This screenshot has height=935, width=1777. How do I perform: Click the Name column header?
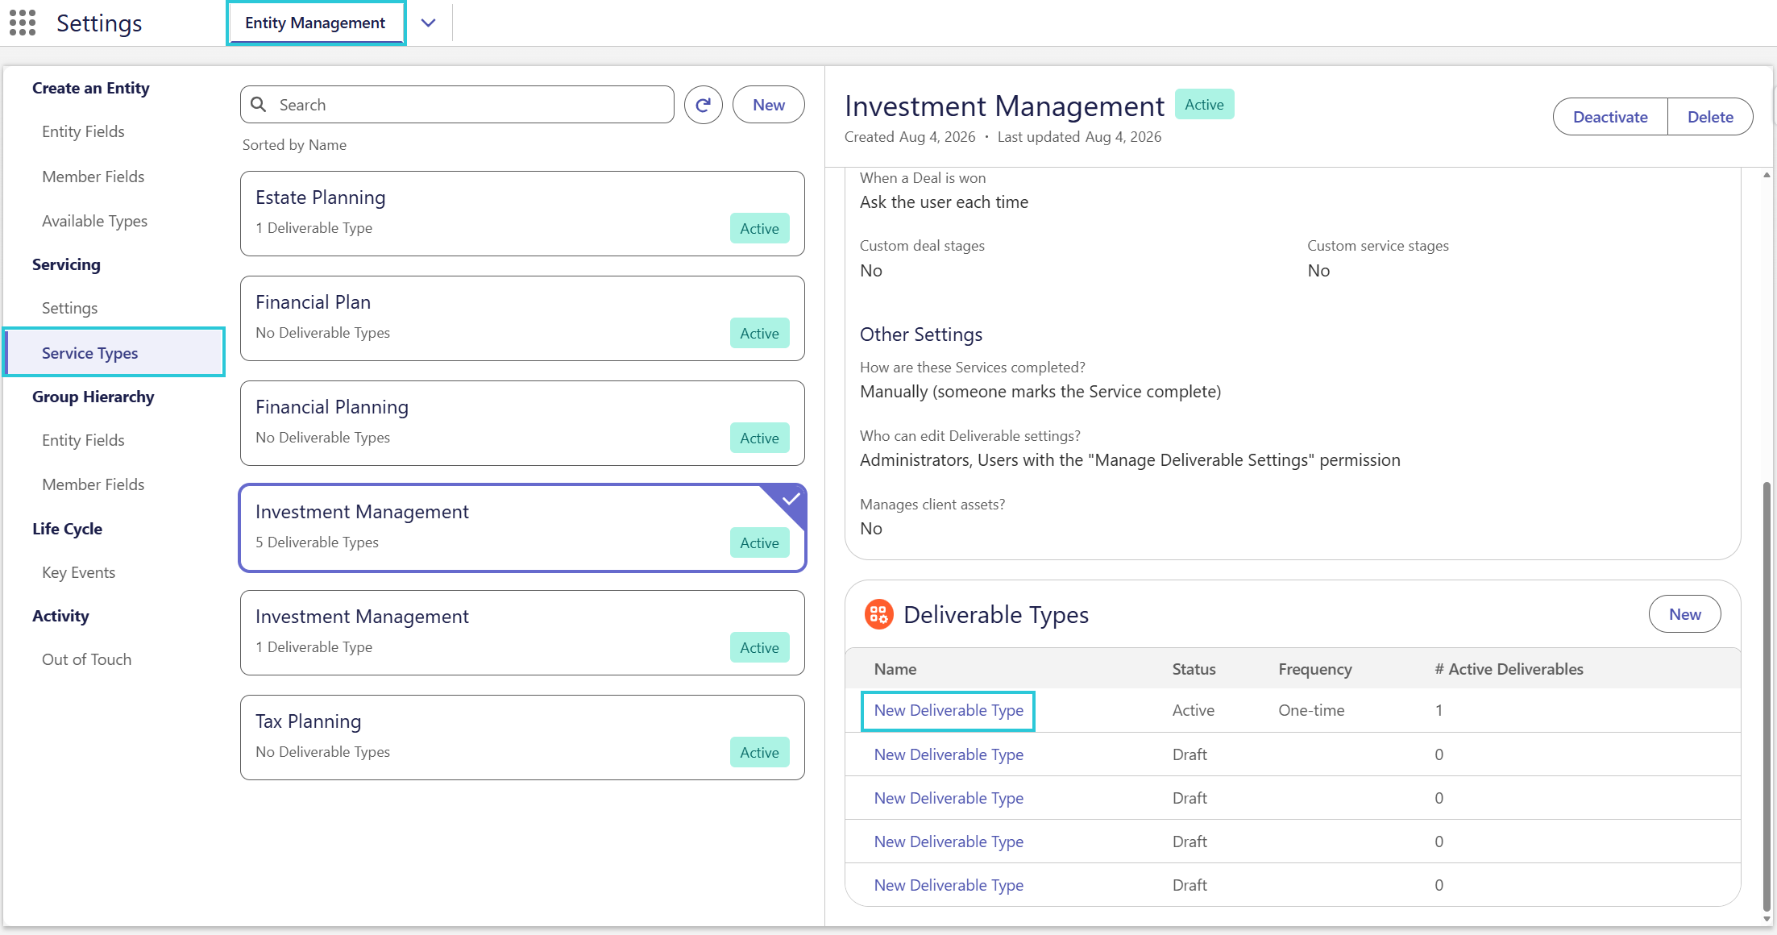pos(895,669)
